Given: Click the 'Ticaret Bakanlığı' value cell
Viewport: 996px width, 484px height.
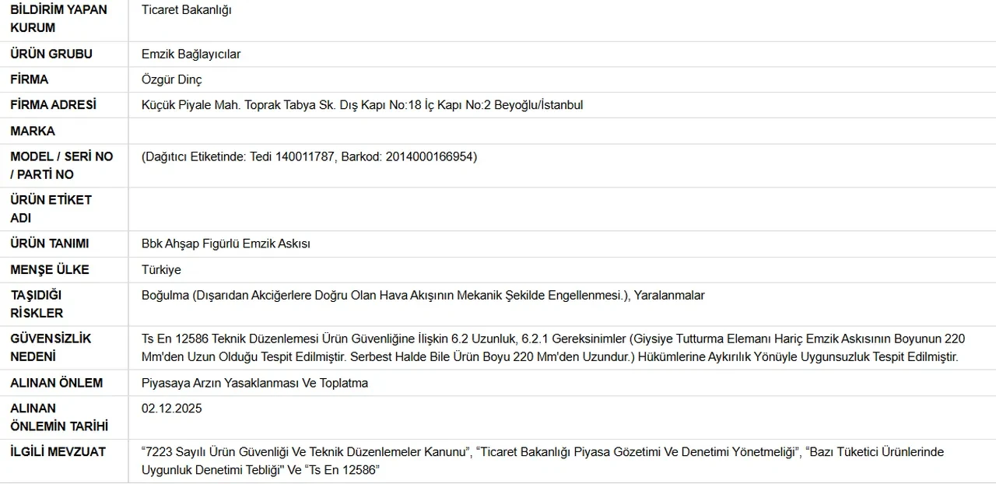Looking at the screenshot, I should click(x=187, y=10).
